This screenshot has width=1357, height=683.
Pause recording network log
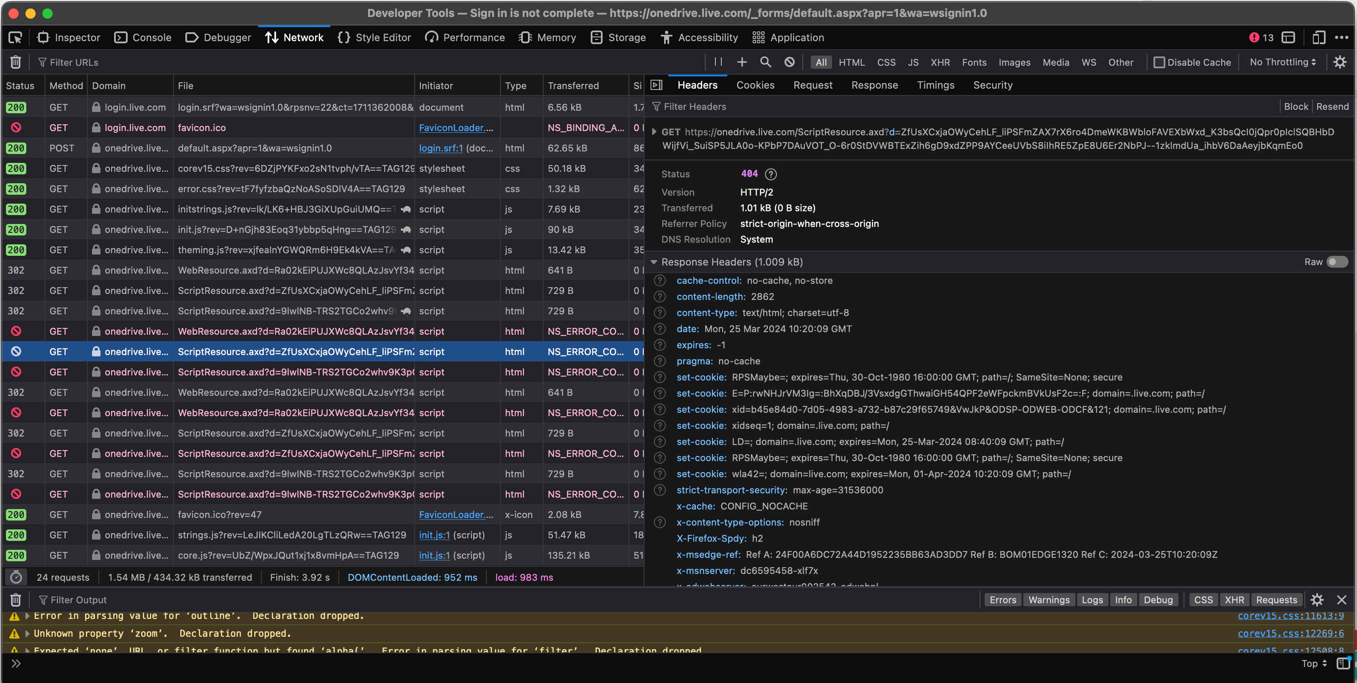[x=718, y=62]
